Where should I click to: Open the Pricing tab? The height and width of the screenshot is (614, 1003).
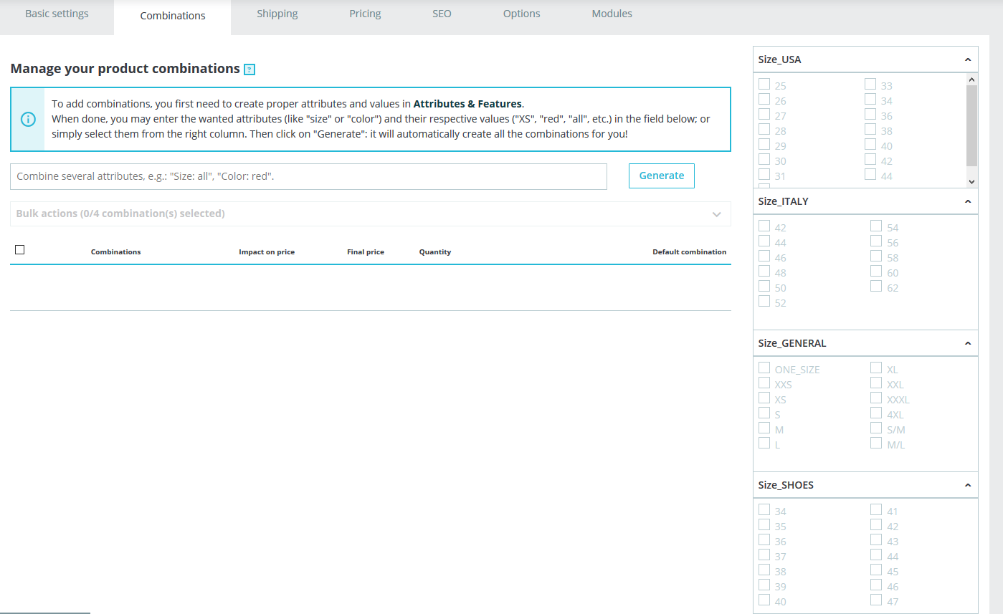365,14
